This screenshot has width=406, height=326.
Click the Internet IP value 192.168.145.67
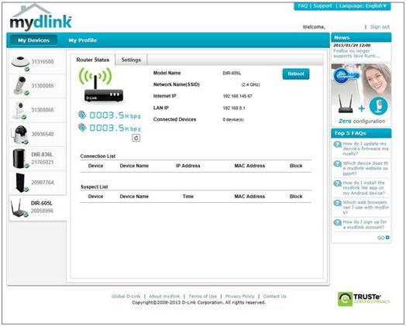pyautogui.click(x=237, y=96)
